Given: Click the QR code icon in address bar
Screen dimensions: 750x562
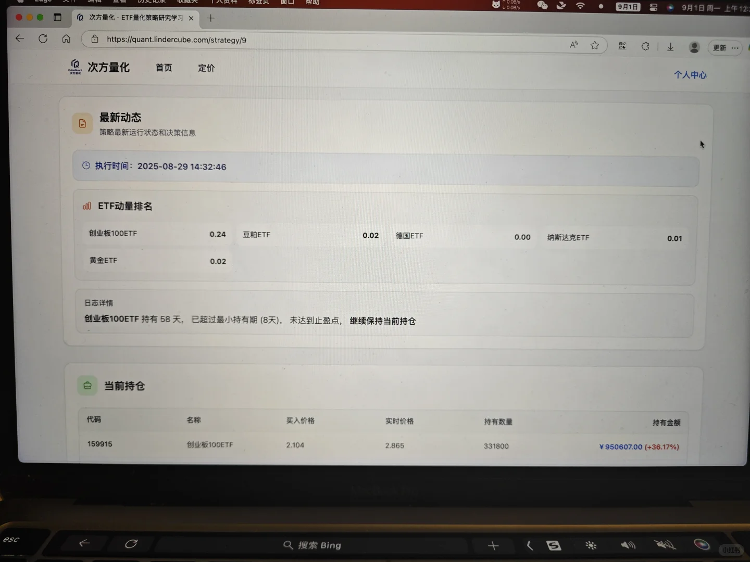Looking at the screenshot, I should point(622,46).
